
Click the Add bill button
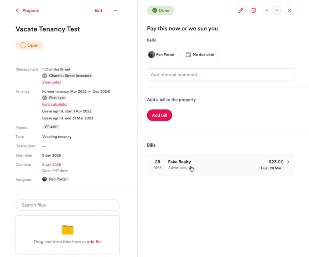[159, 115]
